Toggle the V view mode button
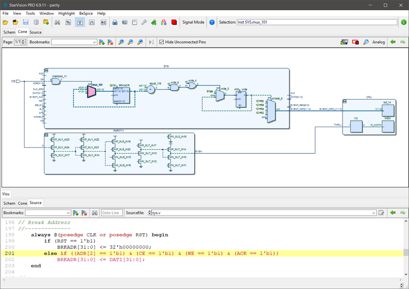Viewport: 409px width, 289px height. coord(80,22)
